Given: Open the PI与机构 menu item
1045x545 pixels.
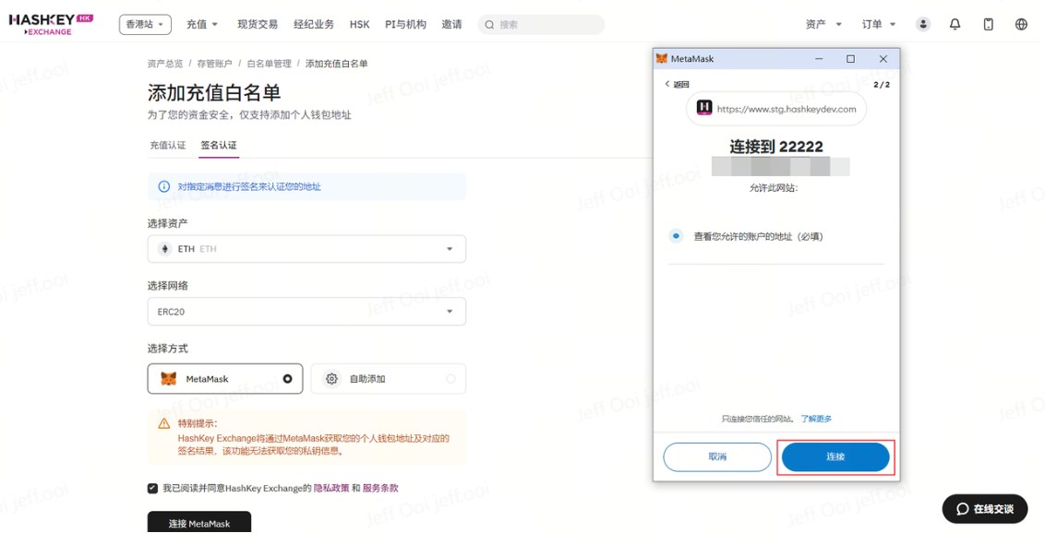Looking at the screenshot, I should tap(405, 24).
